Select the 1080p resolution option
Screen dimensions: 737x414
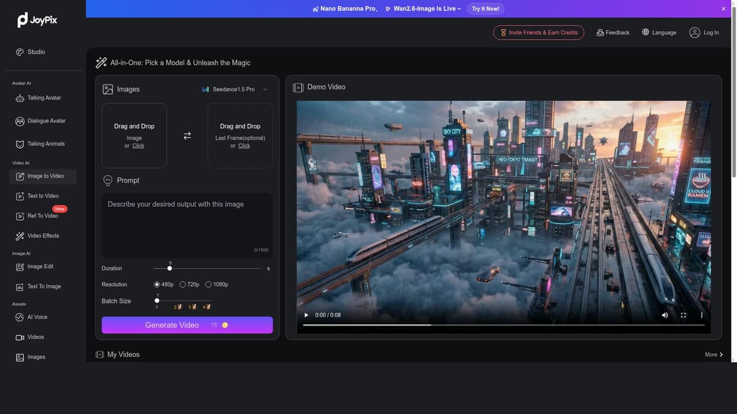(217, 285)
